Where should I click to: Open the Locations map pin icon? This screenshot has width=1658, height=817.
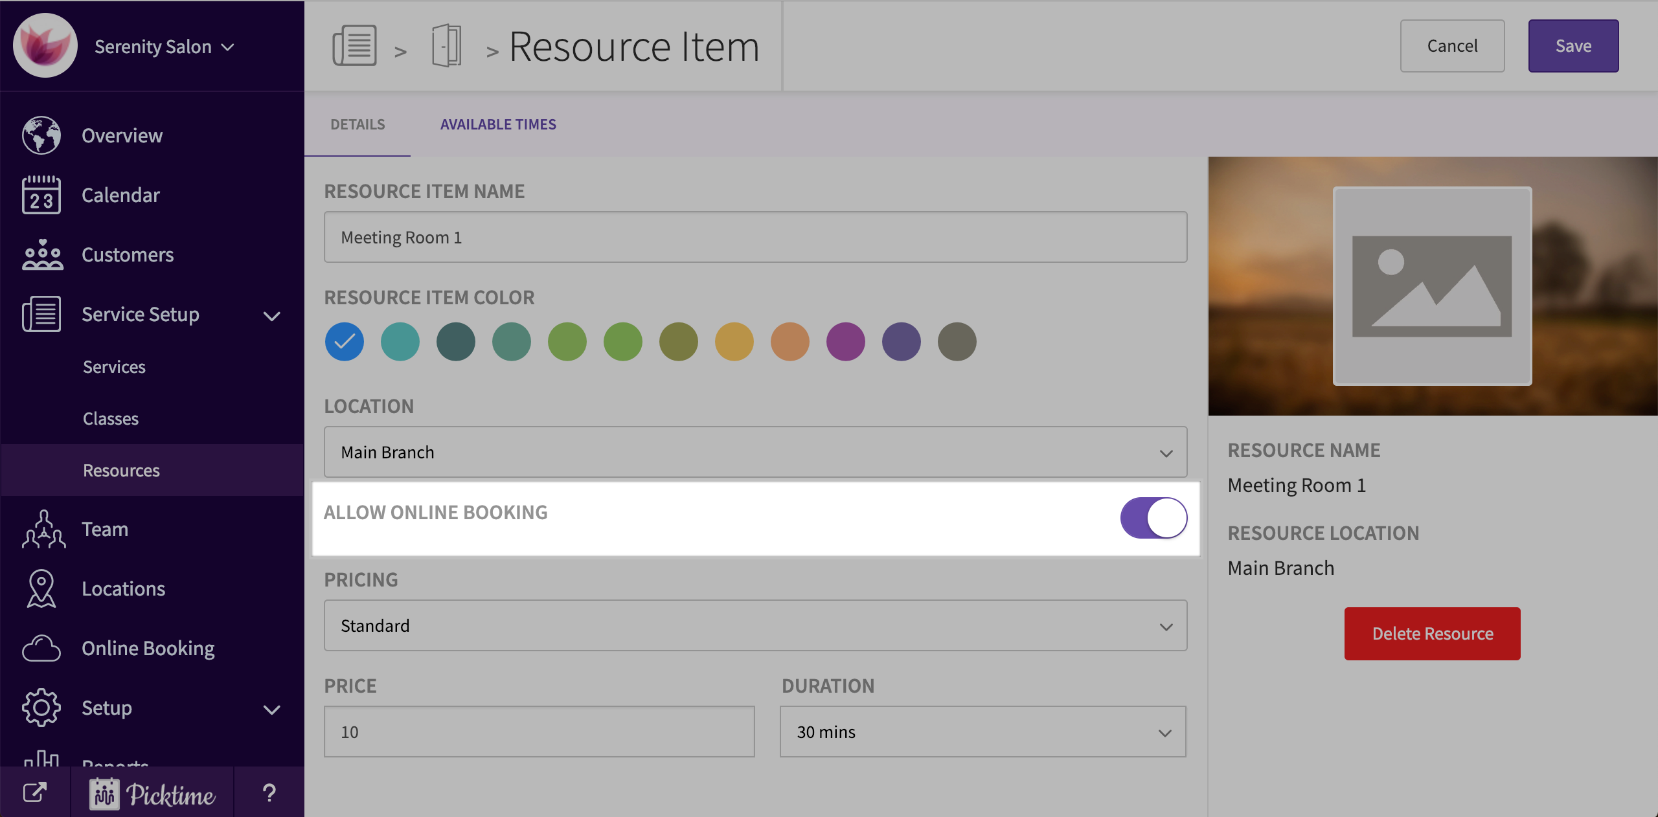pos(41,588)
